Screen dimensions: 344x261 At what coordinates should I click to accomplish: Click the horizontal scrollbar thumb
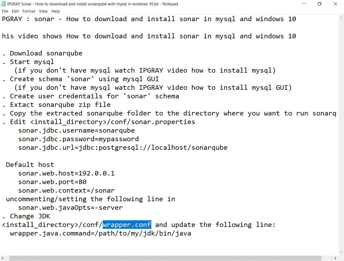166,258
